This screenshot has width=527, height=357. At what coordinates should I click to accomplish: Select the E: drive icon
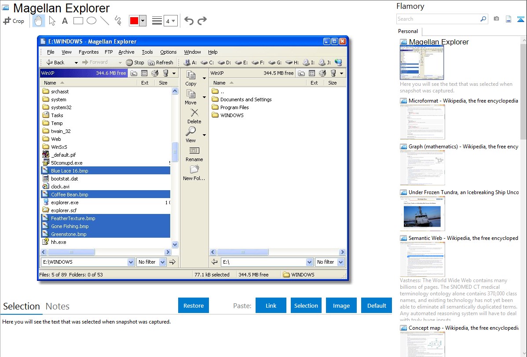click(241, 63)
